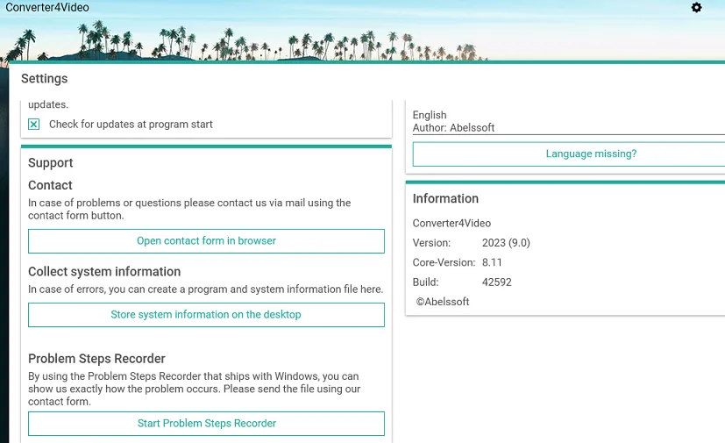The height and width of the screenshot is (443, 725).
Task: Open settings with the gear icon
Action: [x=696, y=8]
